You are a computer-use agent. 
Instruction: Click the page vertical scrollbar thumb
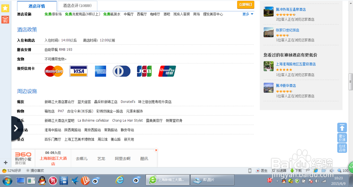click(x=351, y=82)
